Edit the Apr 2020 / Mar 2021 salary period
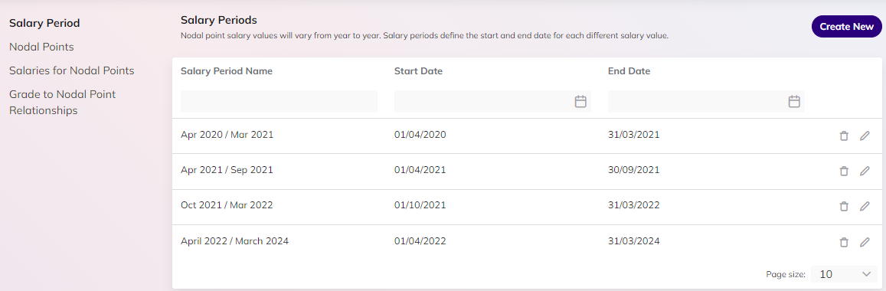The width and height of the screenshot is (886, 291). [864, 136]
